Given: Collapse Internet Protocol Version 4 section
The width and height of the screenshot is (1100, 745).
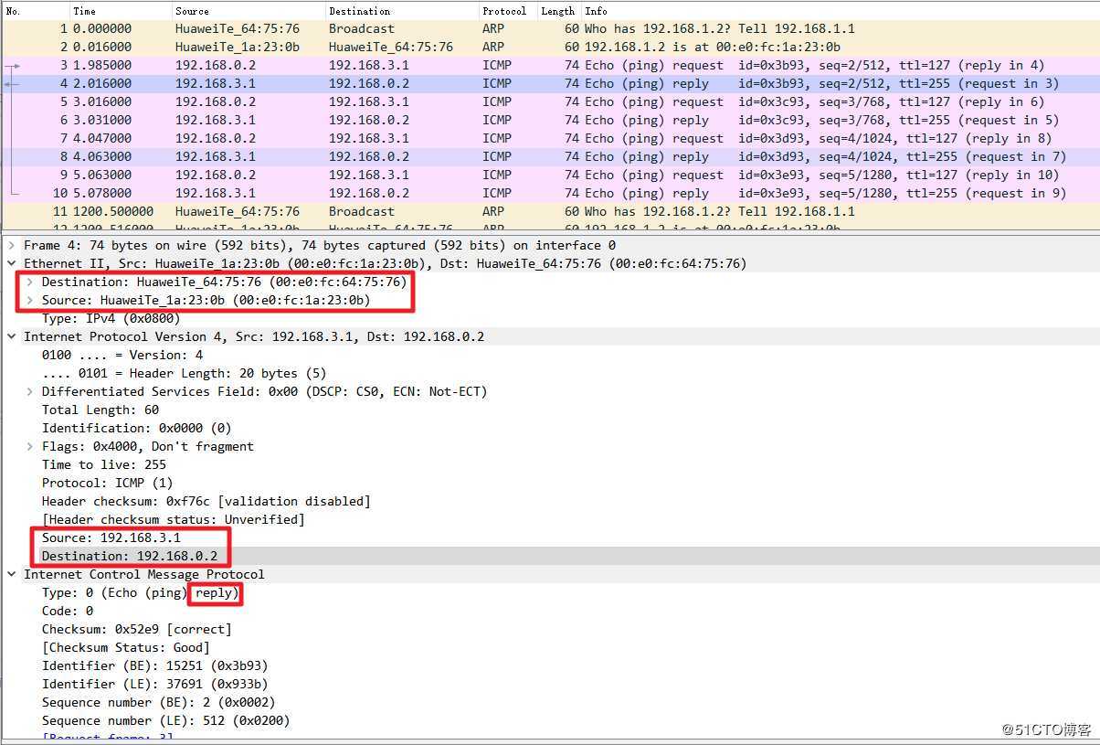Looking at the screenshot, I should coord(12,336).
